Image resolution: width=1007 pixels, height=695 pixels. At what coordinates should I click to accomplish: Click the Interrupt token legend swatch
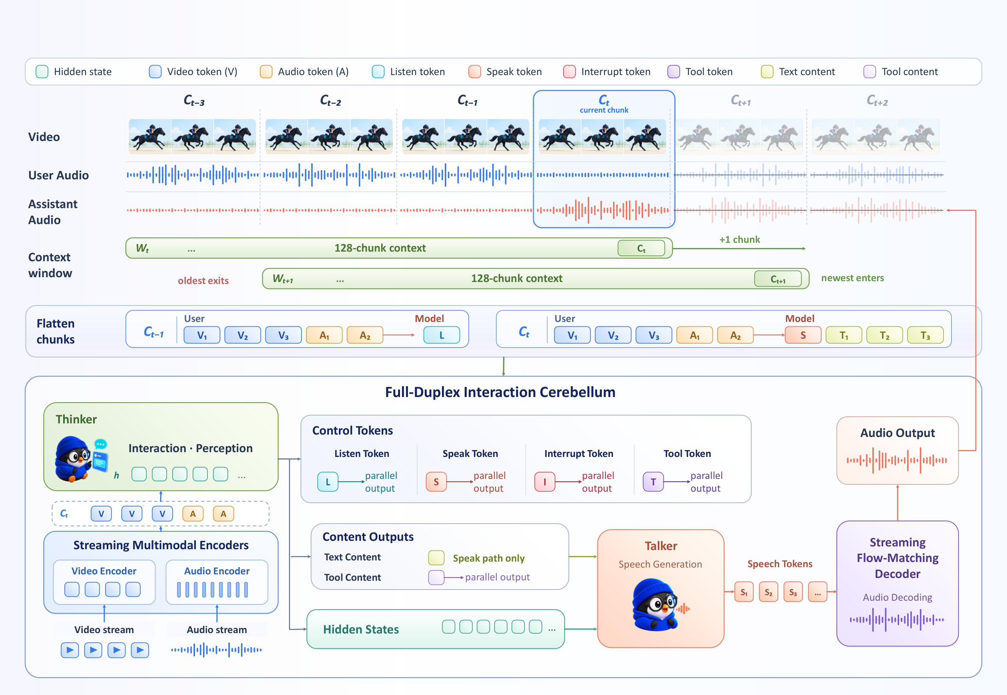tap(569, 71)
